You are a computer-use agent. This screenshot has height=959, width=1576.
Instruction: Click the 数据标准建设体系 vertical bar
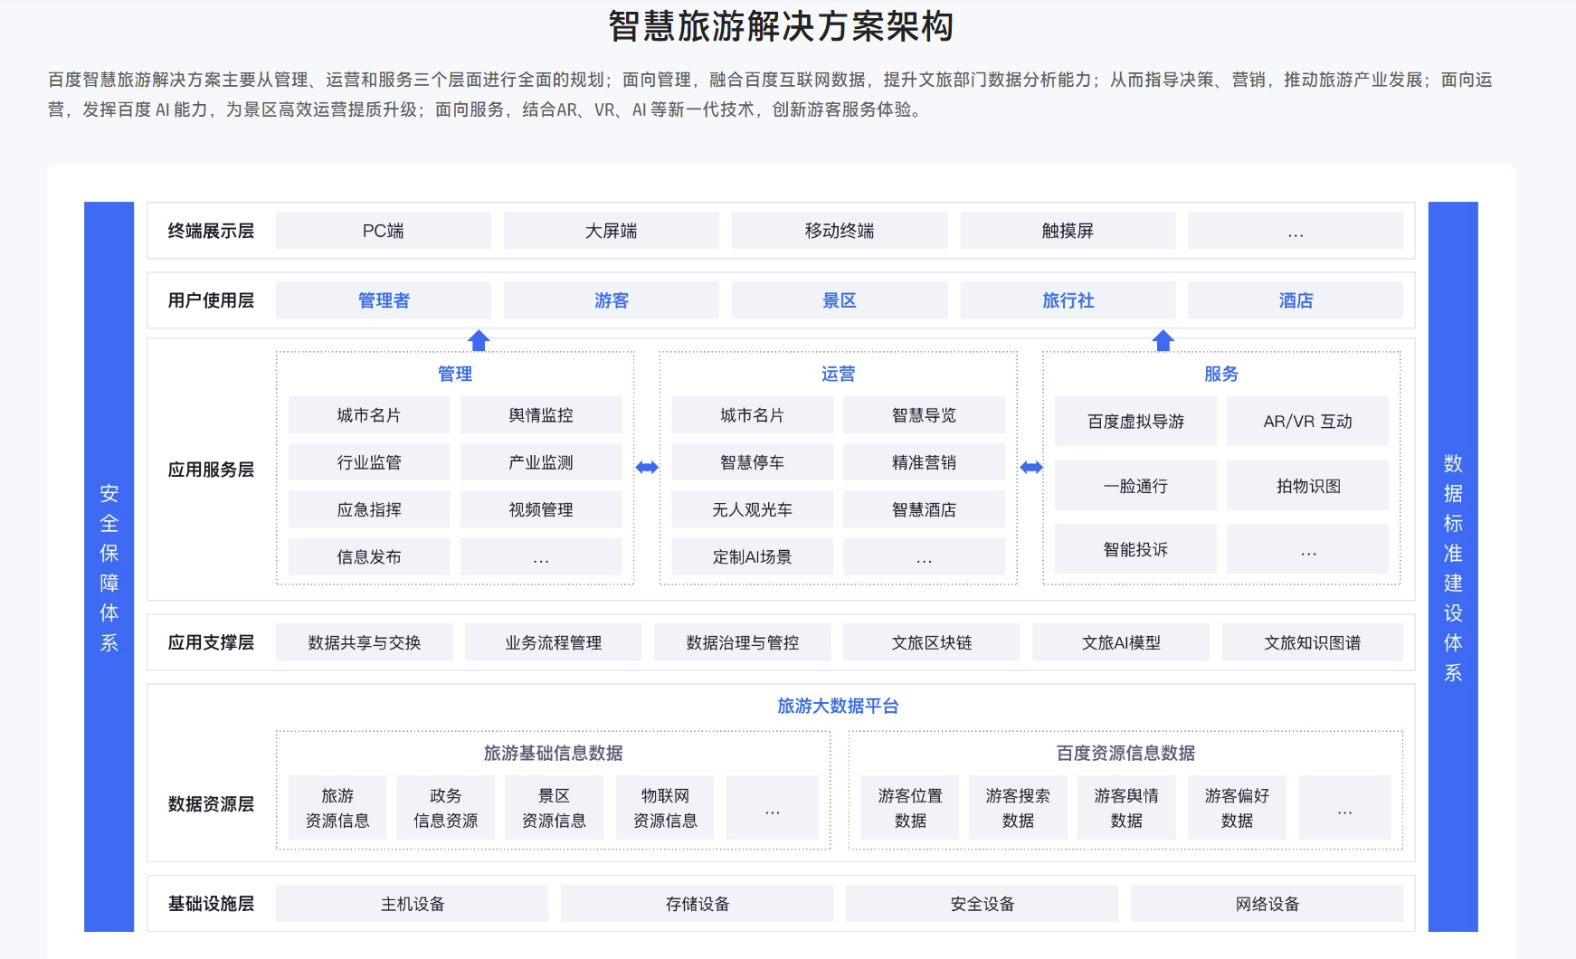(1453, 566)
